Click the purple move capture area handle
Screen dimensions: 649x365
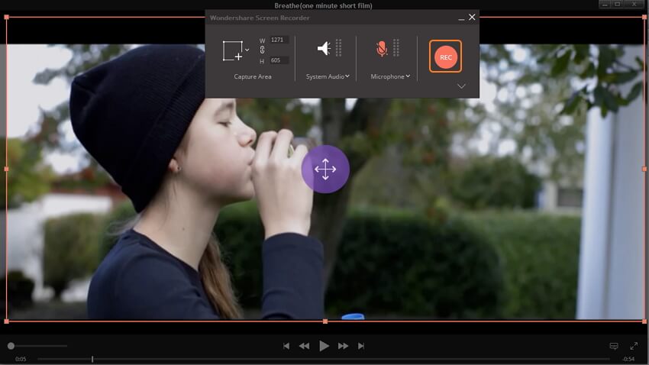tap(325, 169)
